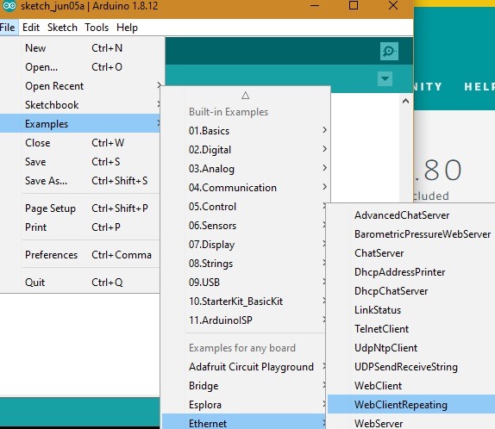The height and width of the screenshot is (429, 495).
Task: Click the scroll-up triangle in examples menu
Action: click(x=245, y=96)
